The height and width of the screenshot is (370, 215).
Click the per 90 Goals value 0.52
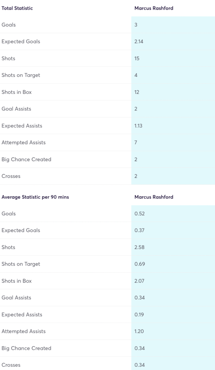tap(139, 214)
